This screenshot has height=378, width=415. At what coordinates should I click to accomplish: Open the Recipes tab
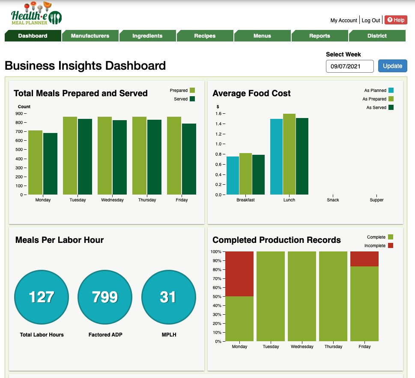click(205, 36)
